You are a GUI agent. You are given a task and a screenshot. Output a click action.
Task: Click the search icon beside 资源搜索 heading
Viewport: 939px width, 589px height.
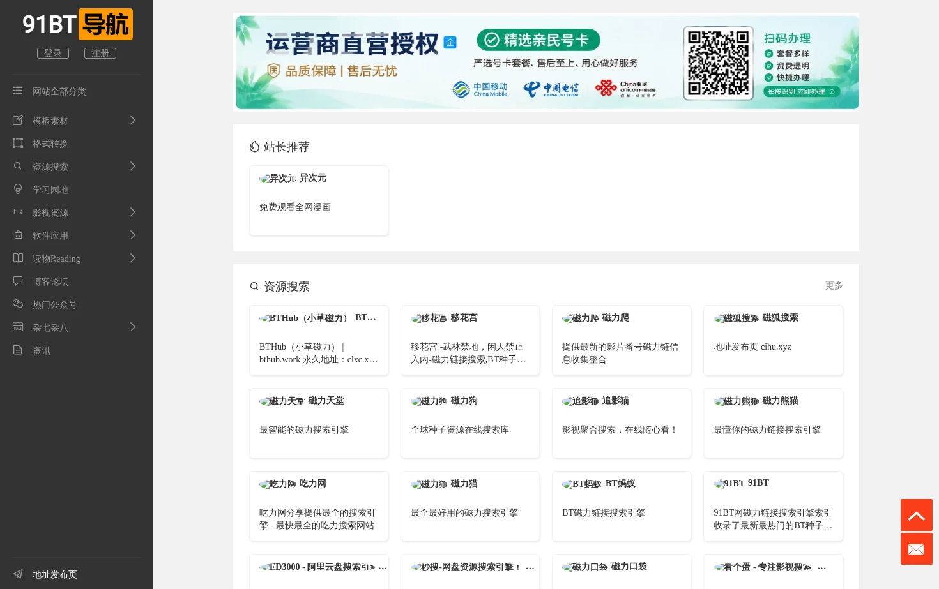(254, 287)
